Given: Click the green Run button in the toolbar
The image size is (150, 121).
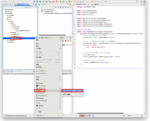Looking at the screenshot, I should pos(46,2).
